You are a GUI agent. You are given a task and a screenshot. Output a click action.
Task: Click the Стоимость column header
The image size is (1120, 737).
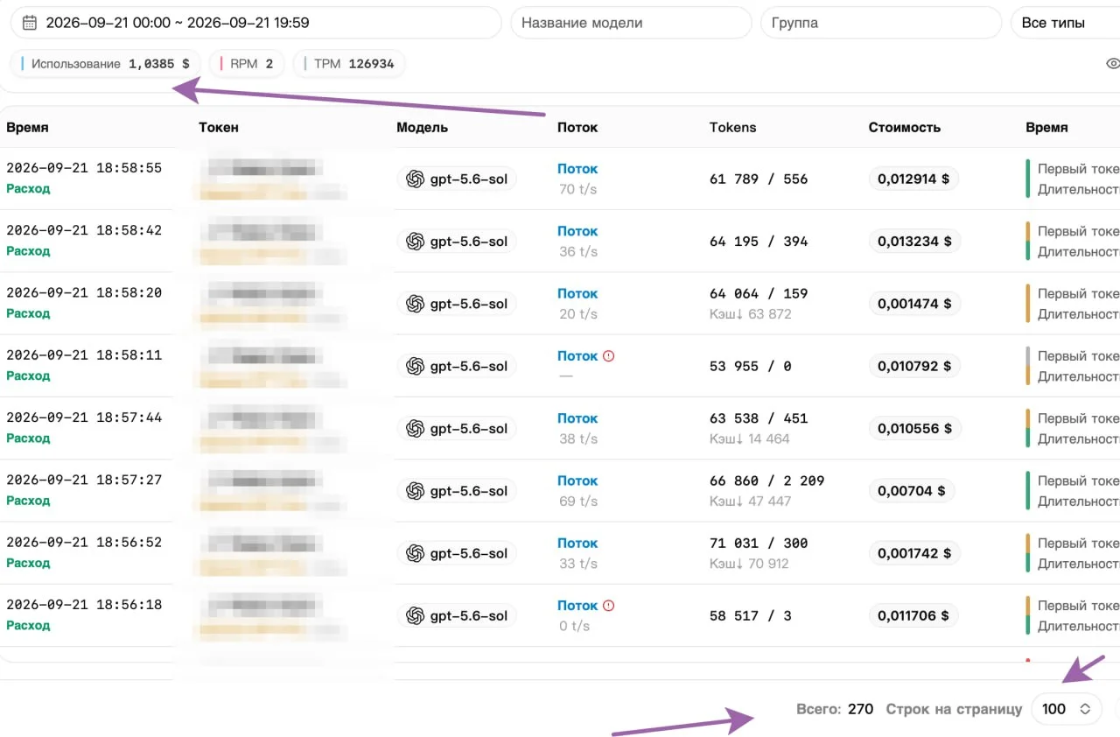[905, 128]
